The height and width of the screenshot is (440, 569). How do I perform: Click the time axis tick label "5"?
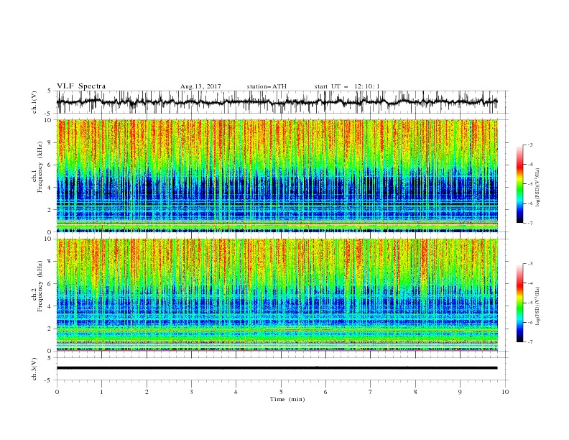tap(281, 392)
